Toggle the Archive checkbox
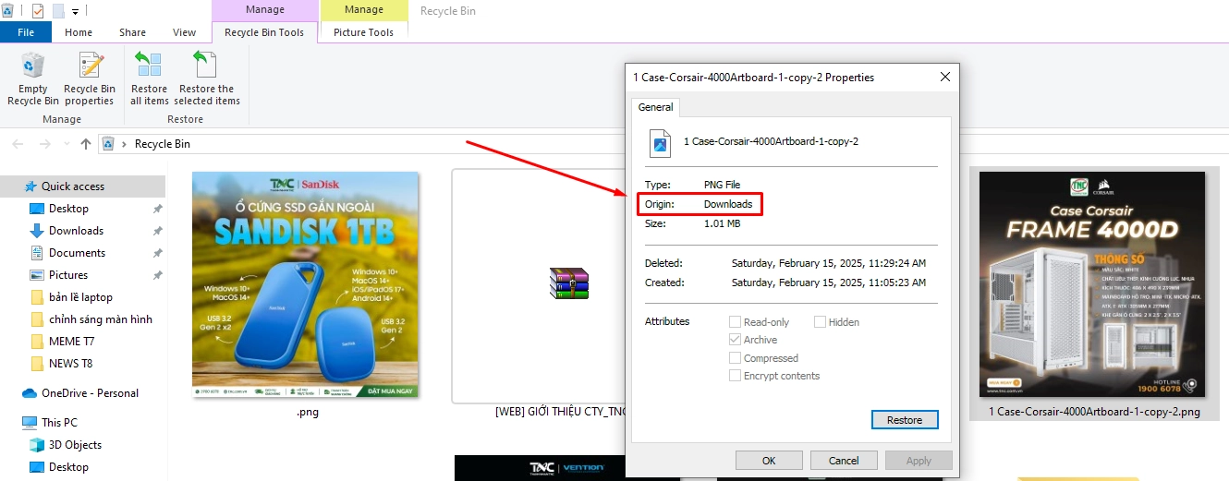The image size is (1229, 481). tap(735, 340)
